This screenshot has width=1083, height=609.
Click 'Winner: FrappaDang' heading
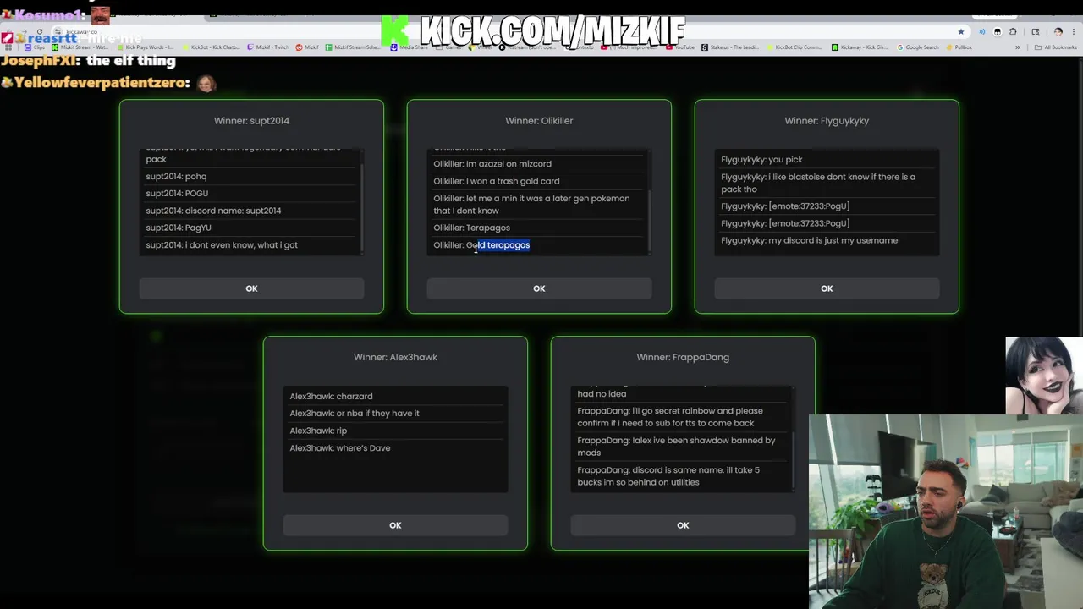click(x=683, y=357)
